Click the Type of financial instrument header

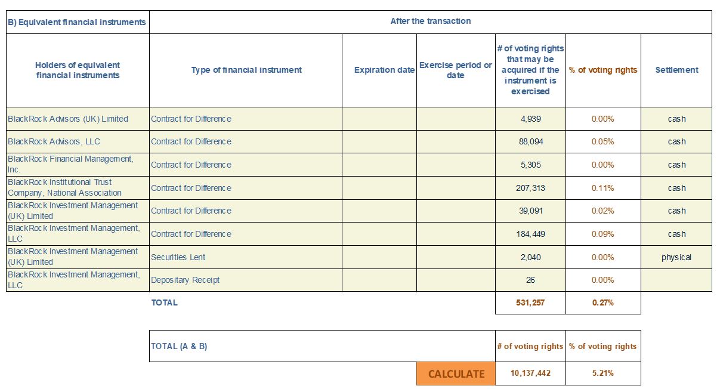pos(246,70)
